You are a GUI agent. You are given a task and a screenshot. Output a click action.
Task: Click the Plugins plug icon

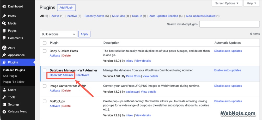point(4,62)
